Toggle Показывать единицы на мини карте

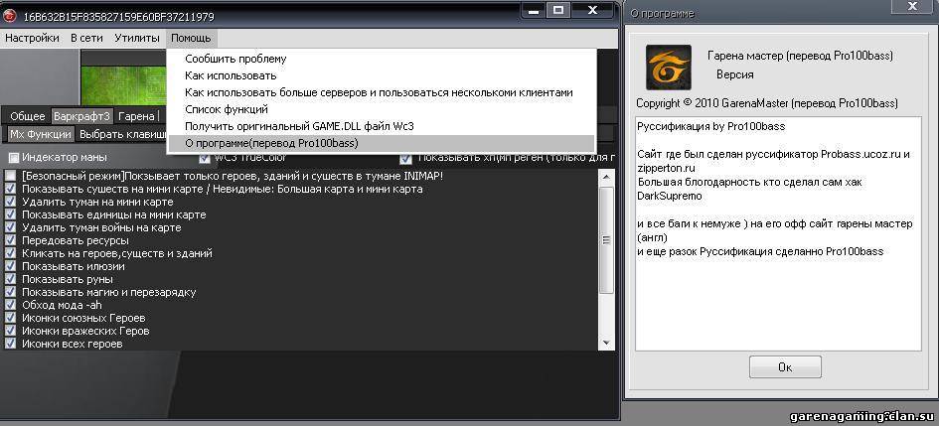click(10, 214)
